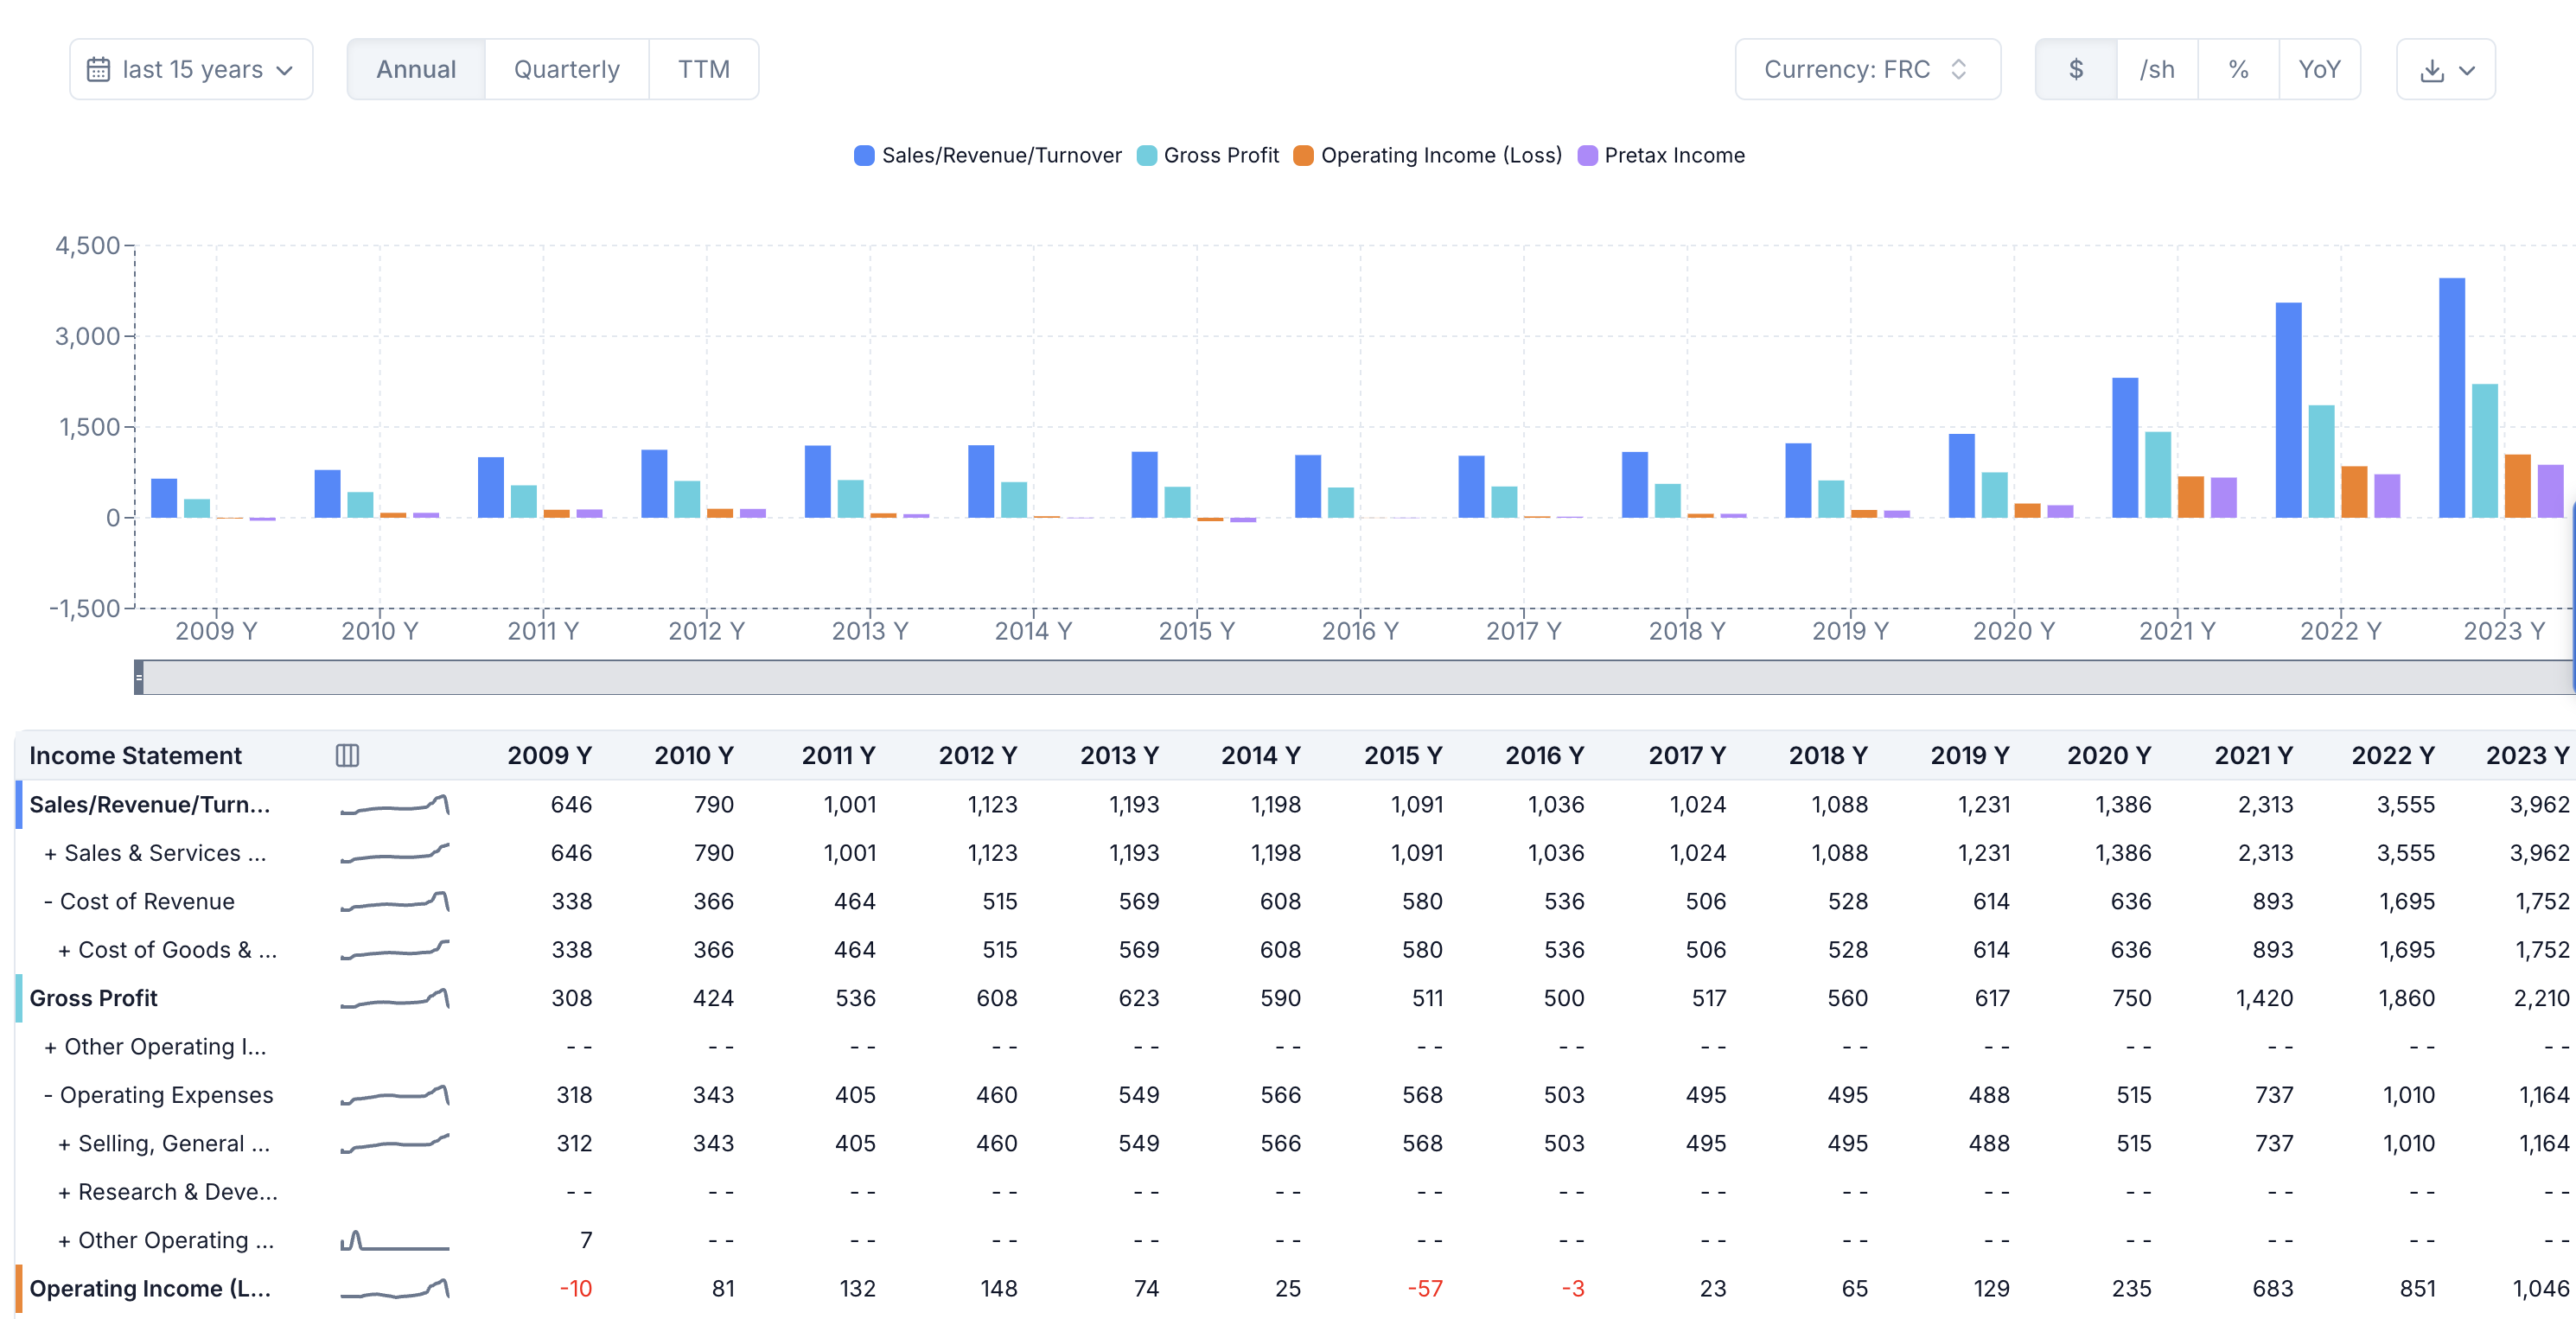The image size is (2576, 1319).
Task: Toggle per-share /sh display mode
Action: 2157,69
